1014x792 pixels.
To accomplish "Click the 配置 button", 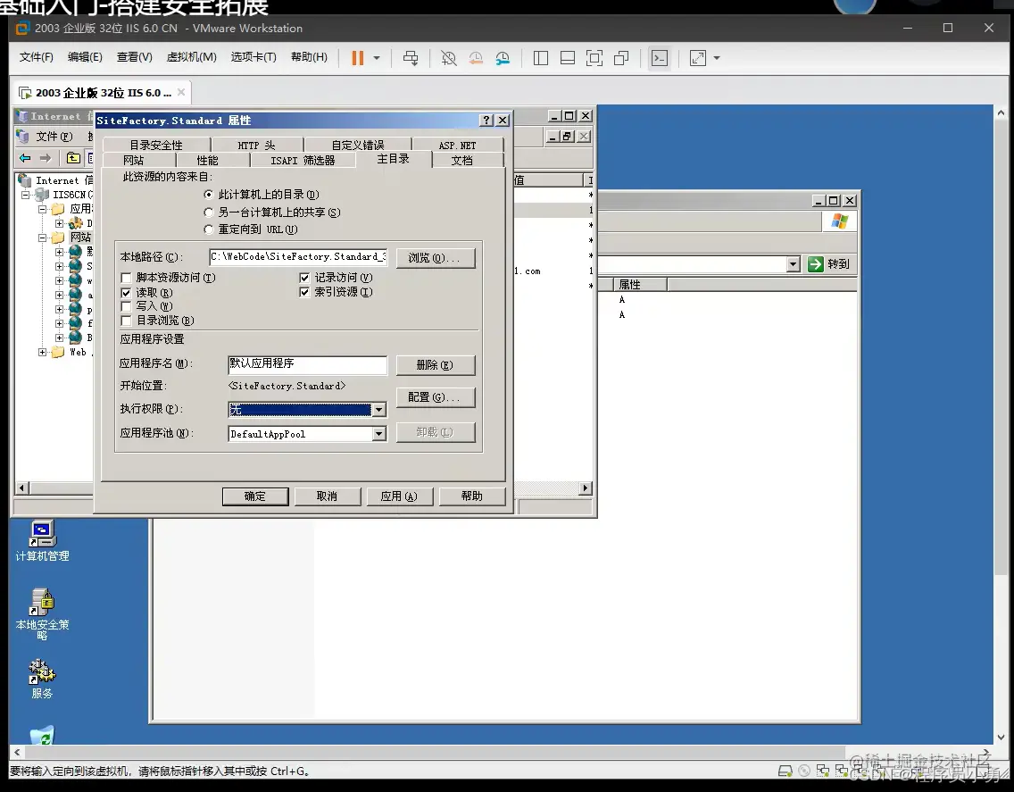I will click(x=436, y=397).
